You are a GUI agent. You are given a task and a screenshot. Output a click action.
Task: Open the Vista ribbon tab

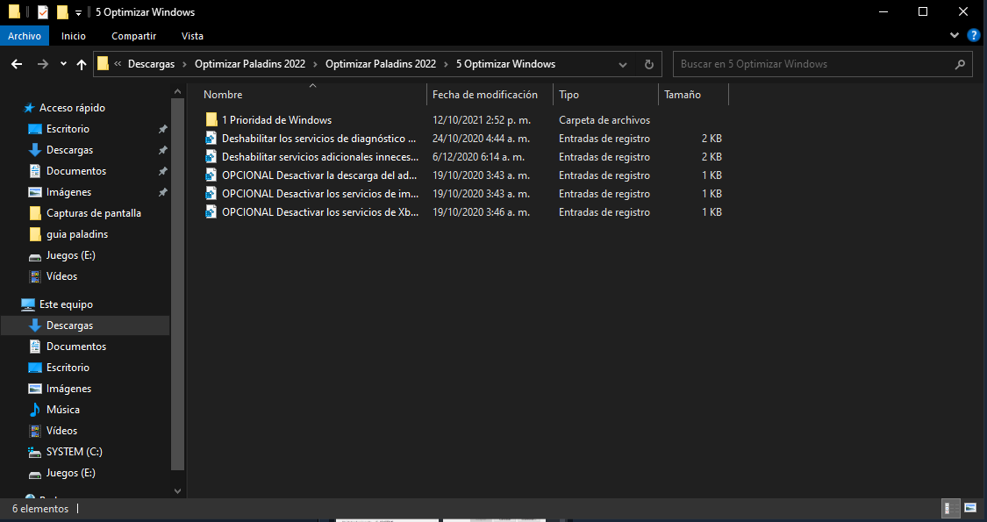pyautogui.click(x=192, y=36)
